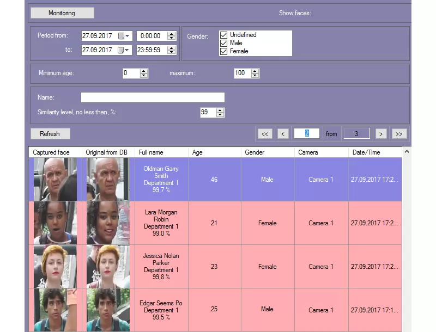The width and height of the screenshot is (436, 332).
Task: Disable the Female gender checkbox
Action: click(x=223, y=51)
